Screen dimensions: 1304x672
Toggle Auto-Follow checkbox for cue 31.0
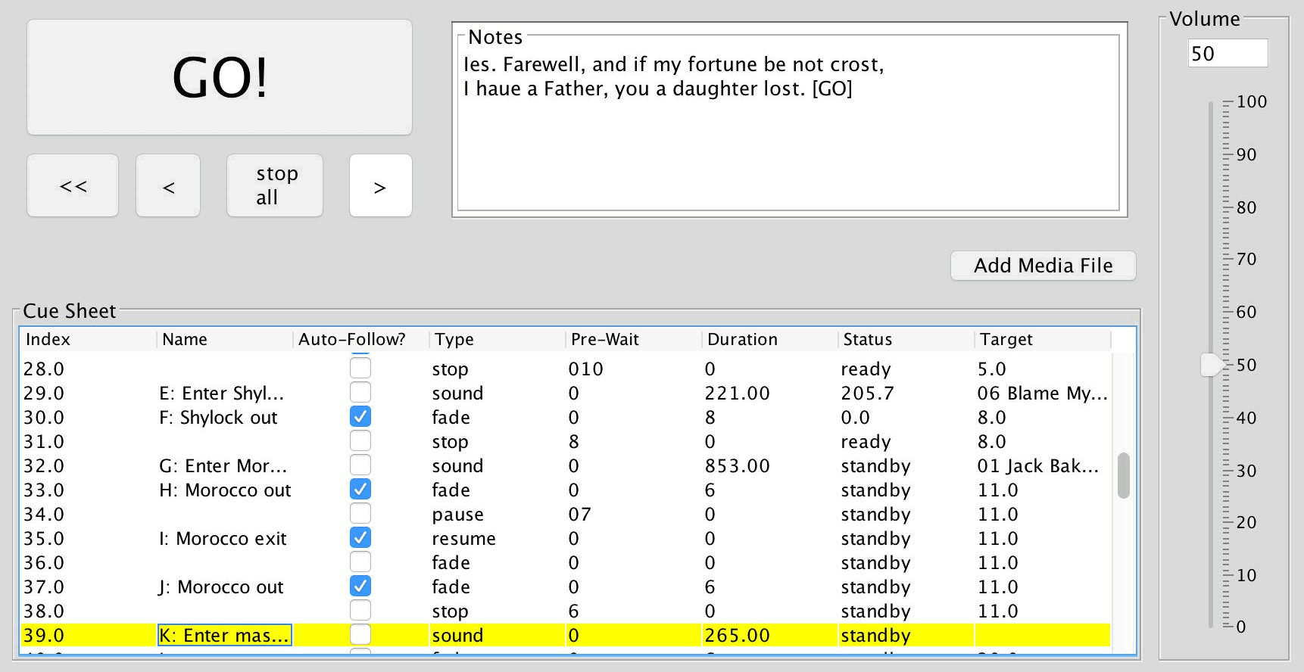360,441
